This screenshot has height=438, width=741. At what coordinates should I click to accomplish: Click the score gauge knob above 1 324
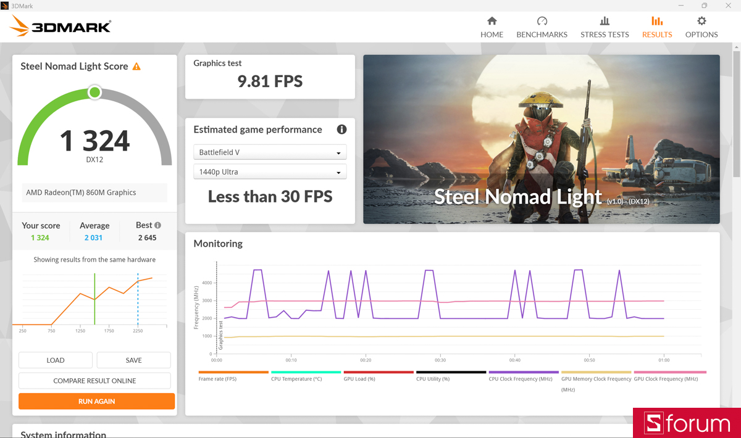click(x=94, y=92)
